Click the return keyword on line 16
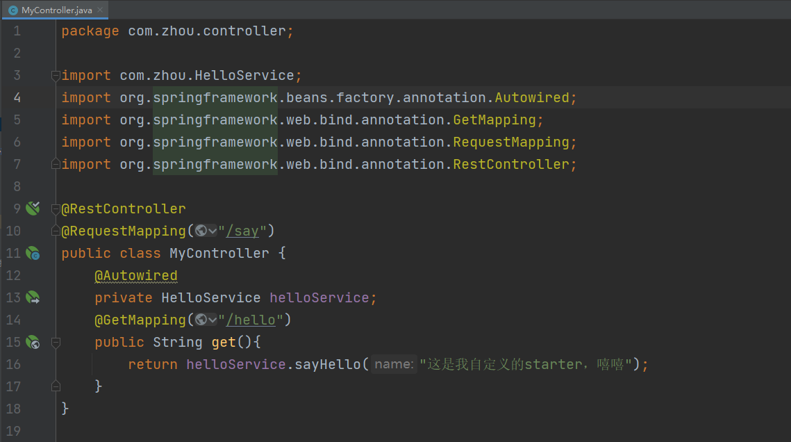 pos(153,364)
